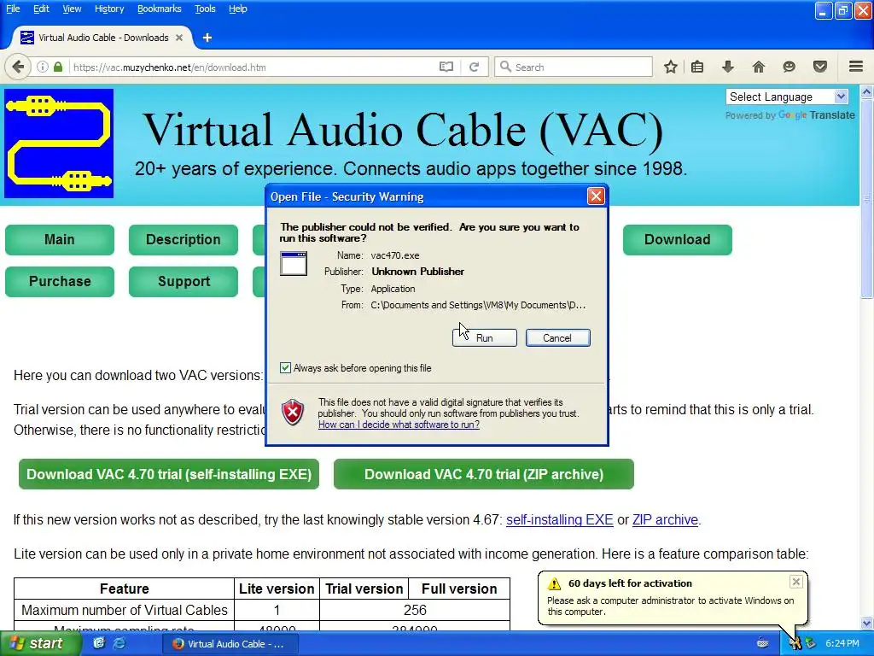Open the Edit menu
This screenshot has width=874, height=656.
pos(41,9)
